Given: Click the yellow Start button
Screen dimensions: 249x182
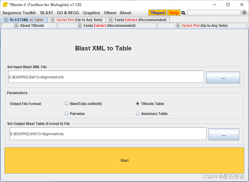Looking at the screenshot, I should coord(124,160).
